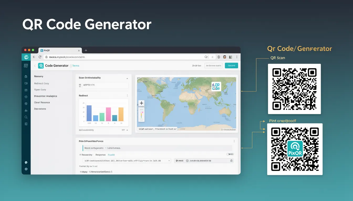Open the home icon in the dark sidebar
This screenshot has height=201, width=353.
pyautogui.click(x=26, y=77)
